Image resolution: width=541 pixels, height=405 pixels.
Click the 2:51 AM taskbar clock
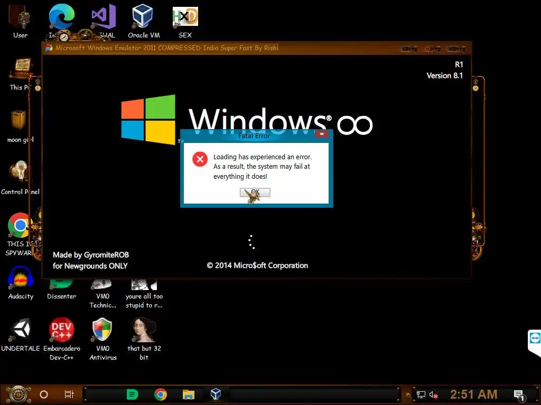pos(474,394)
